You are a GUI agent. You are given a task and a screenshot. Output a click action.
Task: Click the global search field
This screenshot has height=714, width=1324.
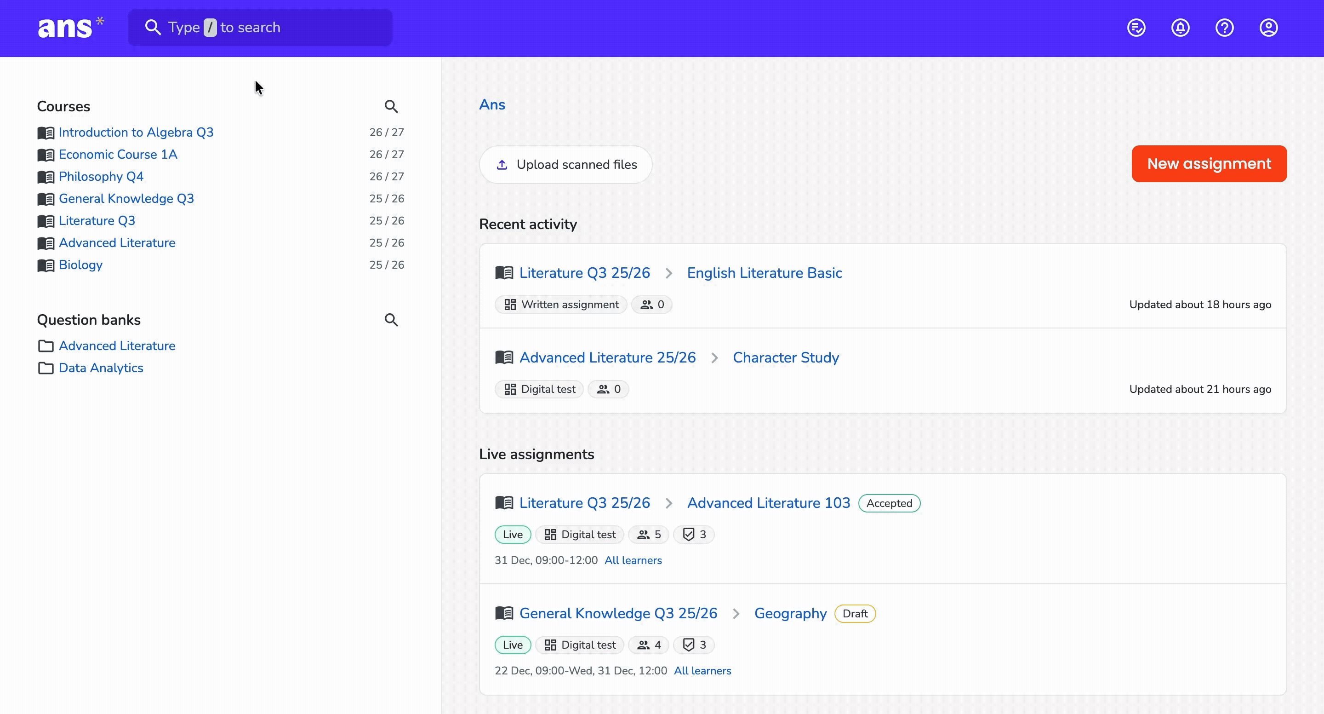click(260, 28)
